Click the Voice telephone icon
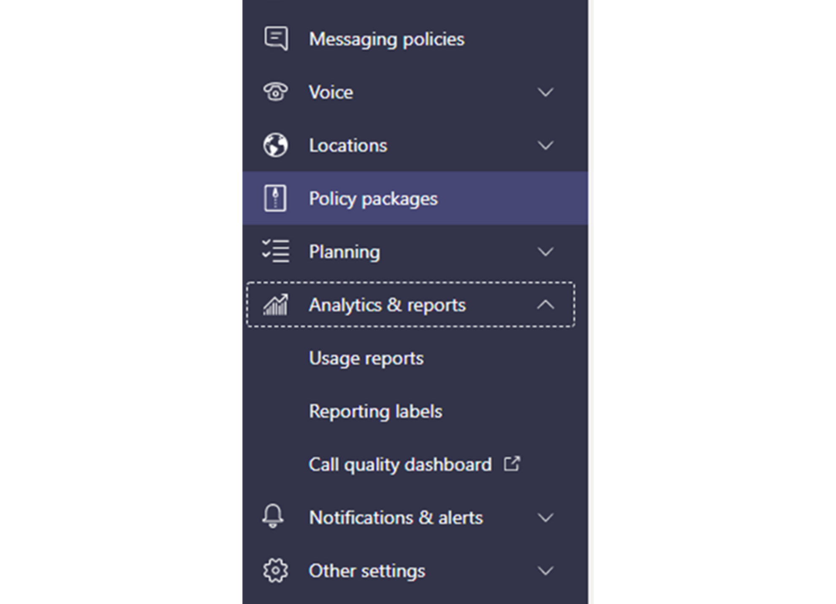The width and height of the screenshot is (836, 604). [275, 92]
